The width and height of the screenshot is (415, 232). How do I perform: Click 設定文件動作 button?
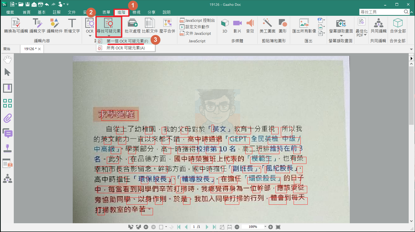point(195,27)
